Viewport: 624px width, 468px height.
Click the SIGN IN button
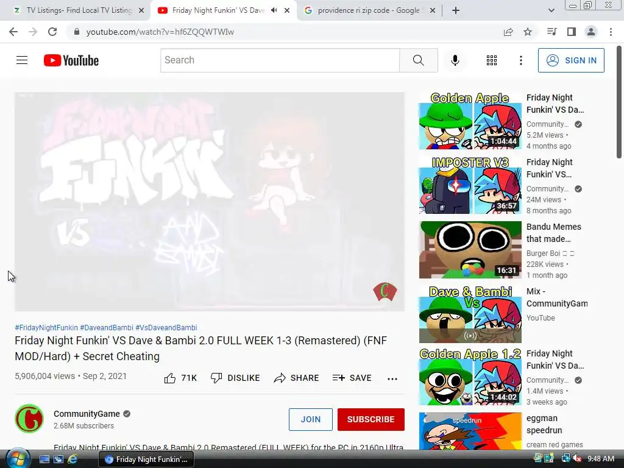(x=571, y=60)
